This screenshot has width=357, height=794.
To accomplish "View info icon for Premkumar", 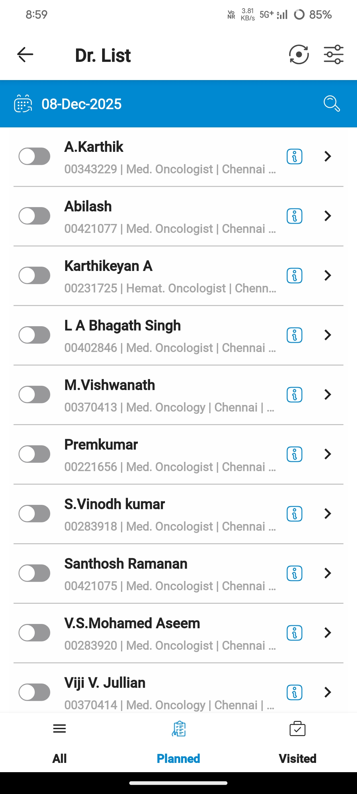I will pos(294,454).
